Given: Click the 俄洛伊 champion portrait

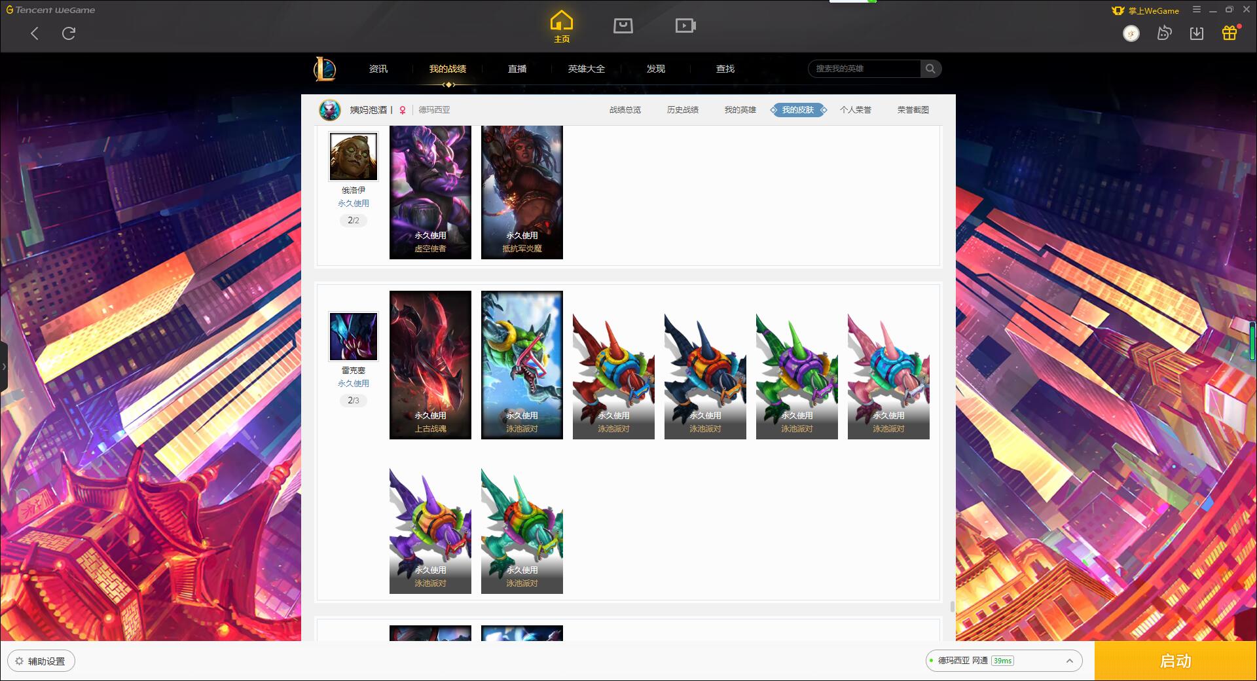Looking at the screenshot, I should pos(354,156).
